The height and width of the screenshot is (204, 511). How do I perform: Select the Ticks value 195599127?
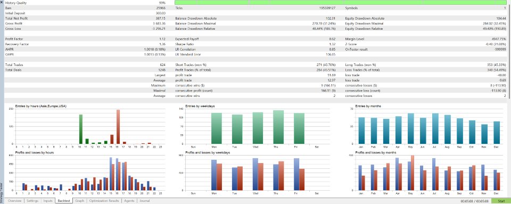[x=327, y=8]
